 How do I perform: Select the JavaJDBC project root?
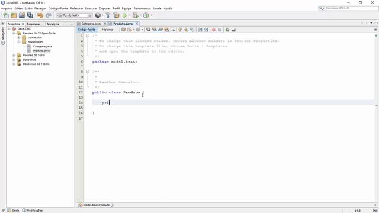[24, 29]
